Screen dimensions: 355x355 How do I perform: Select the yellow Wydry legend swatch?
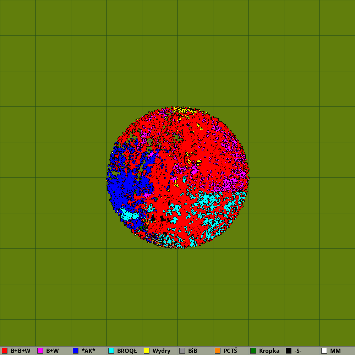[x=147, y=351]
